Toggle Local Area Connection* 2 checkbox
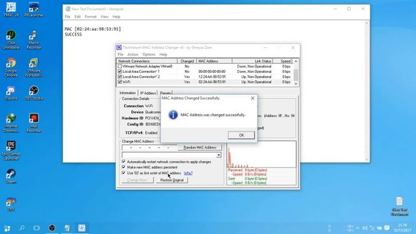This screenshot has height=234, width=416. coord(120,77)
